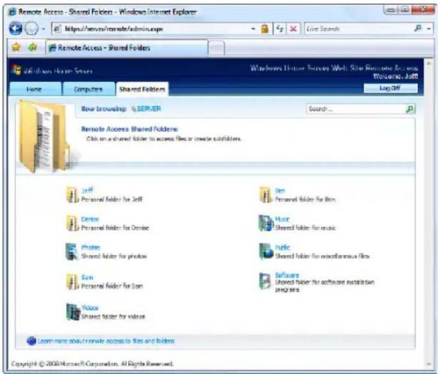This screenshot has height=374, width=438.
Task: Click the Log Off button
Action: point(390,88)
